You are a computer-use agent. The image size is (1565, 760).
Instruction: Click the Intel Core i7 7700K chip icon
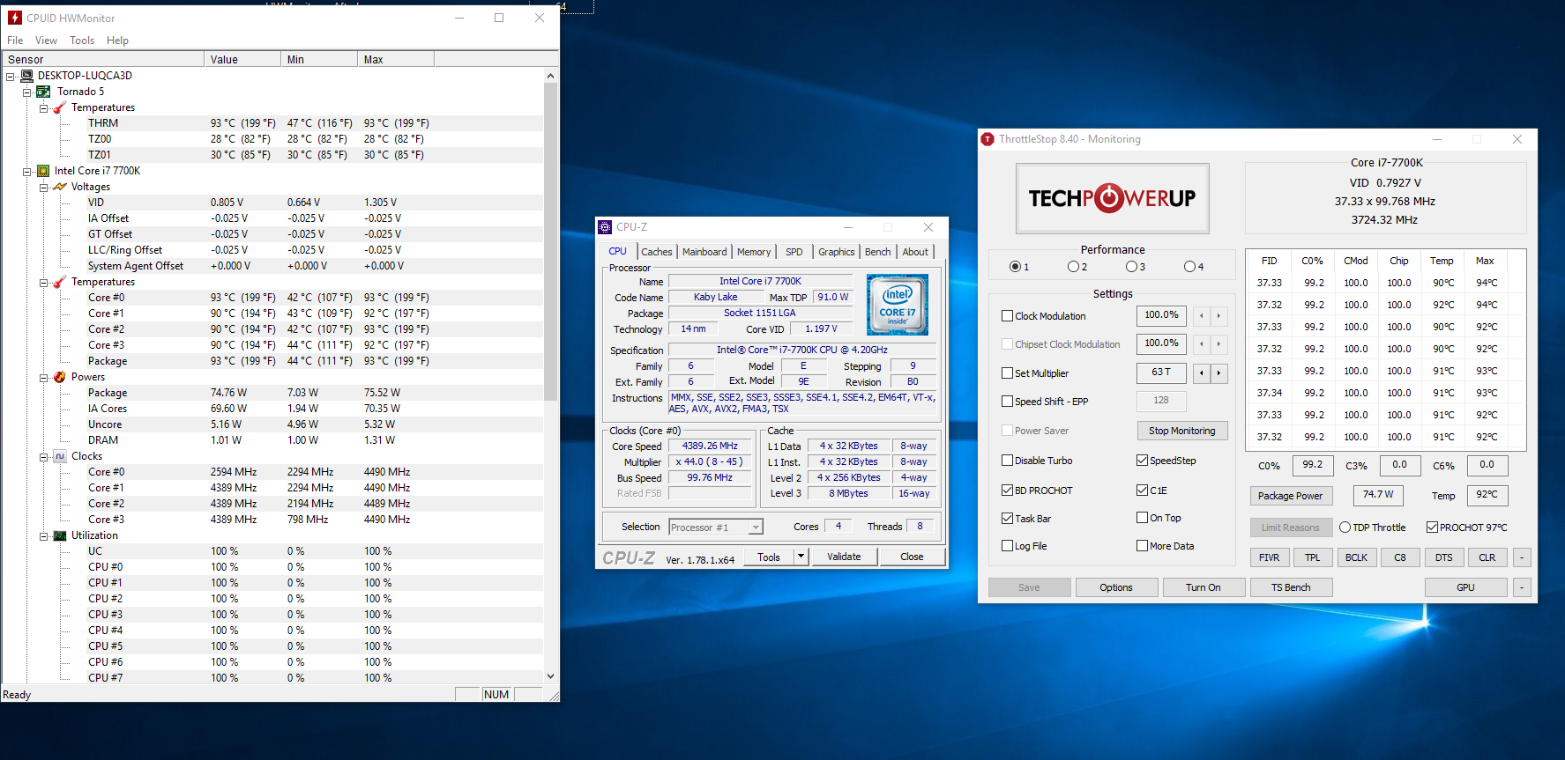pos(42,171)
